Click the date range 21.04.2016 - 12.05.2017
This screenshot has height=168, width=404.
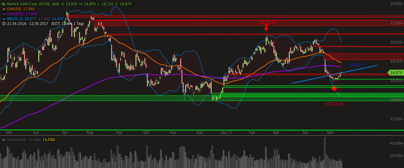28,23
